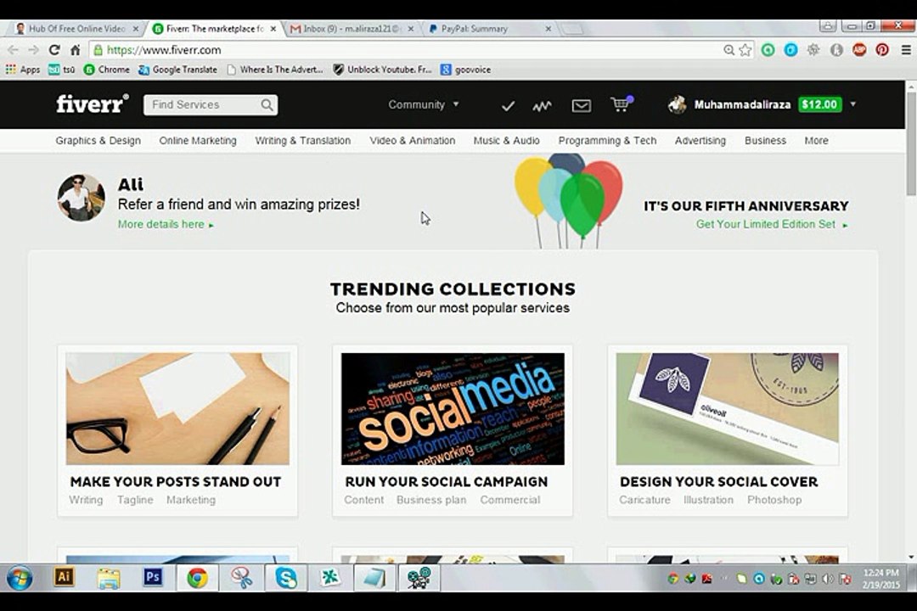917x611 pixels.
Task: Click Ali's profile picture
Action: 82,198
